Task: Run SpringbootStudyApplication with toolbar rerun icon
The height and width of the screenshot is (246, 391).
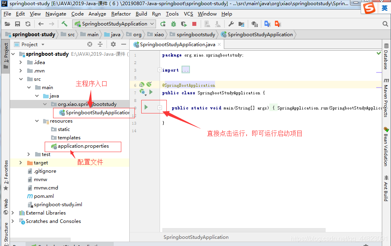Action: point(163,24)
